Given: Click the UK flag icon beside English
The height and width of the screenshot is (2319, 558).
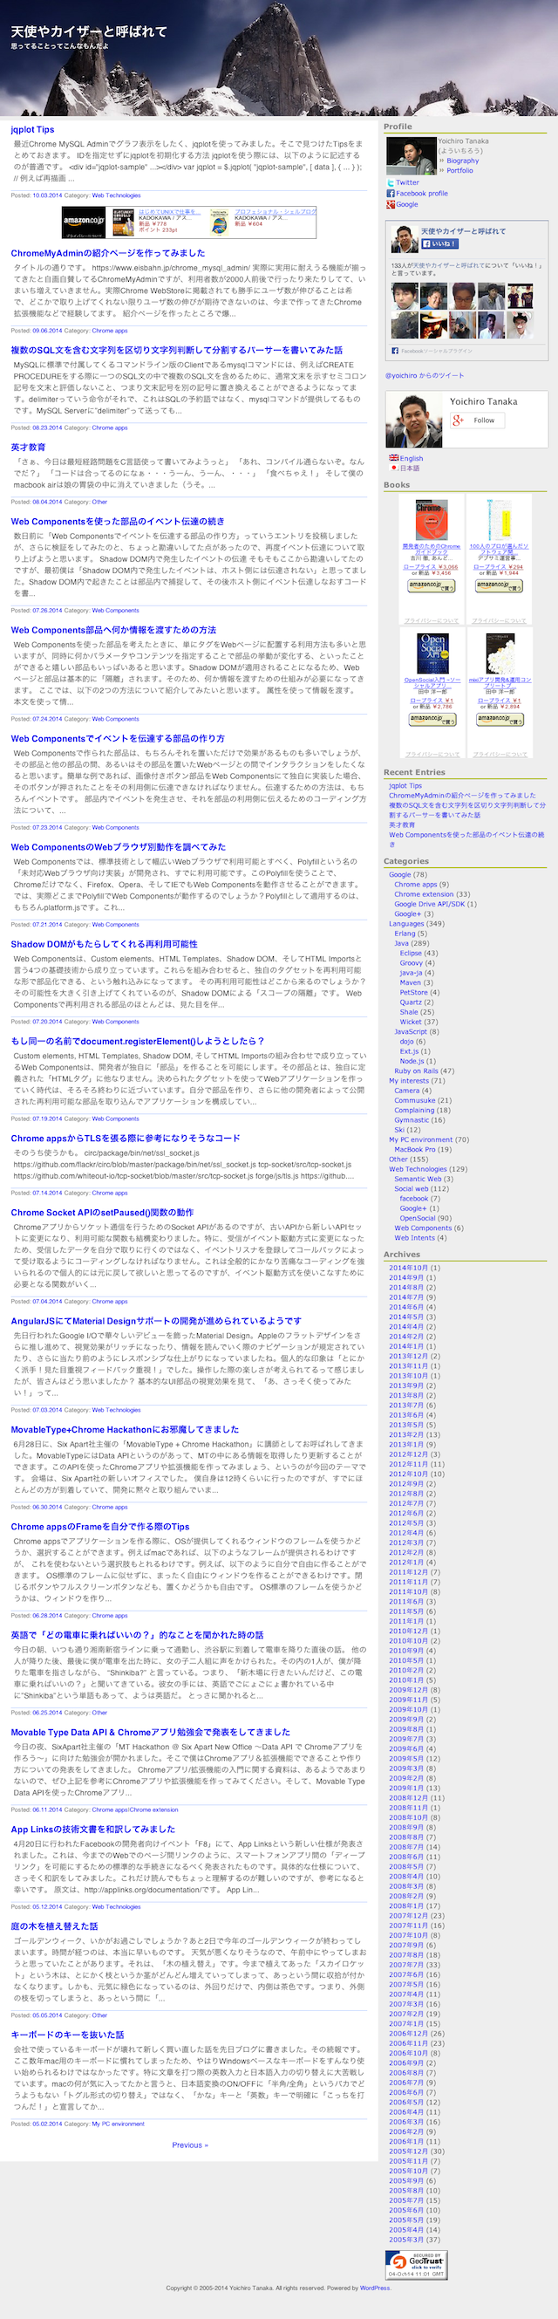Looking at the screenshot, I should click(x=393, y=458).
